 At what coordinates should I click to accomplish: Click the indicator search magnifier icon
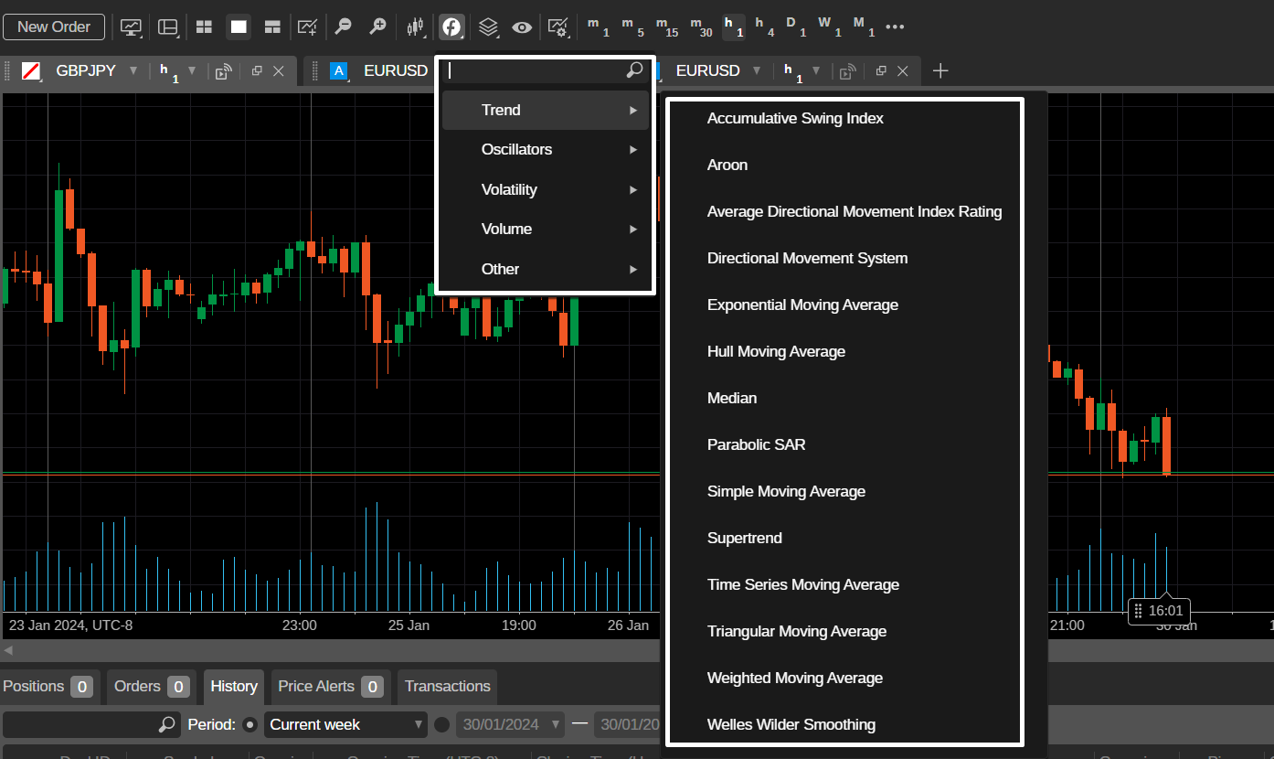click(x=635, y=70)
